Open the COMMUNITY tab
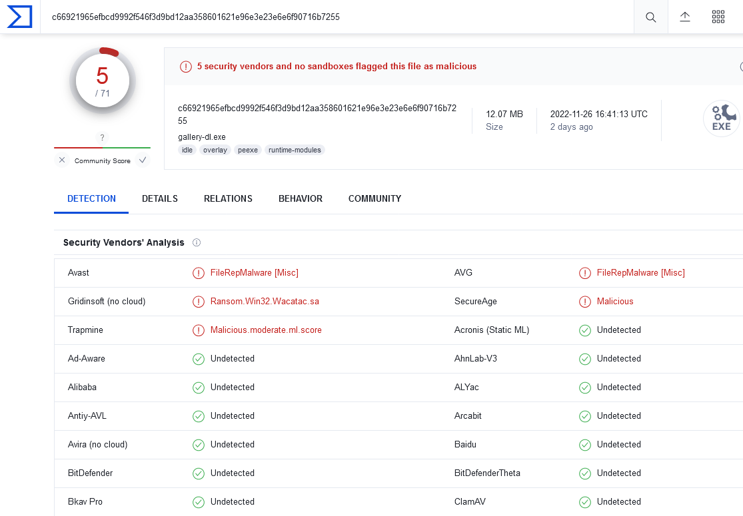This screenshot has height=516, width=743. pyautogui.click(x=374, y=199)
